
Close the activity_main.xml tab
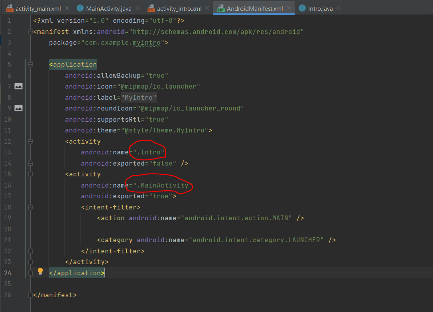67,8
